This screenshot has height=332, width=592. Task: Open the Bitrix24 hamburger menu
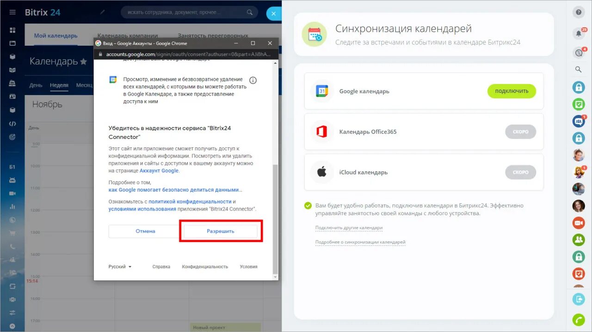[x=12, y=12]
